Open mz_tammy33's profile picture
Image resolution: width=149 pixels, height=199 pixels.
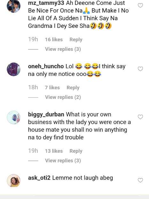pyautogui.click(x=14, y=6)
